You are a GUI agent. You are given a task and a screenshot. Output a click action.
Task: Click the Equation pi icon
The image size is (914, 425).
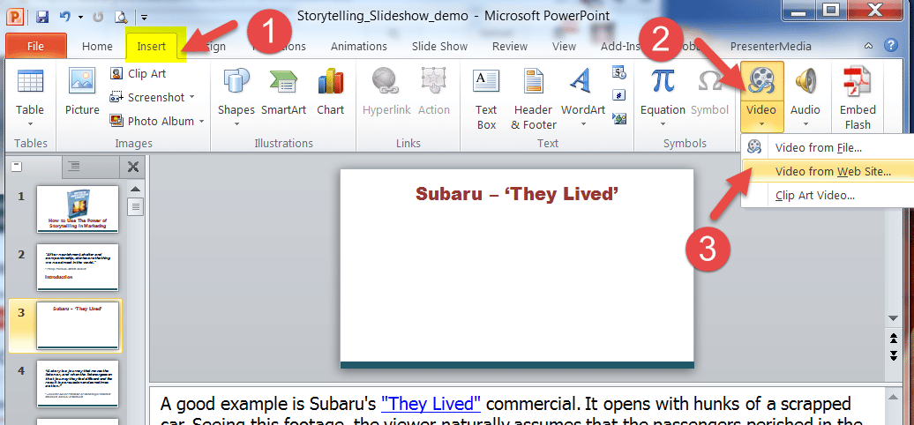pyautogui.click(x=663, y=81)
